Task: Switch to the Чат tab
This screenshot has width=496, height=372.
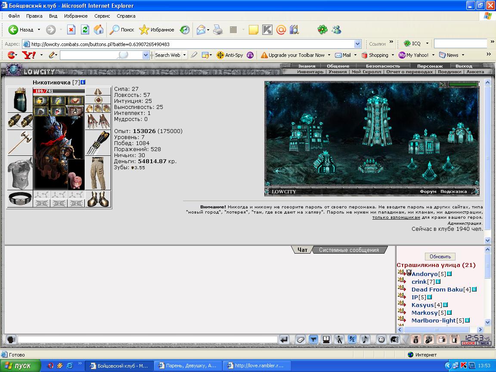Action: click(302, 250)
